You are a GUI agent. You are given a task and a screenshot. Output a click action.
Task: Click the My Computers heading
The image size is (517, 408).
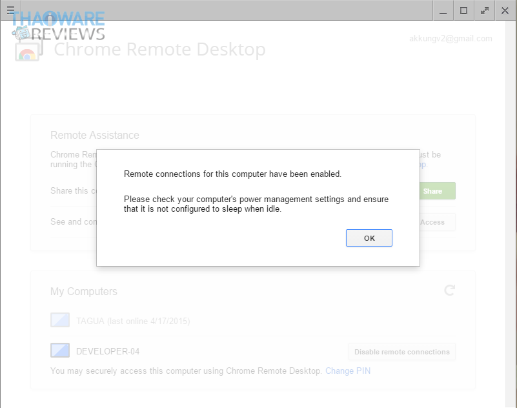point(84,292)
